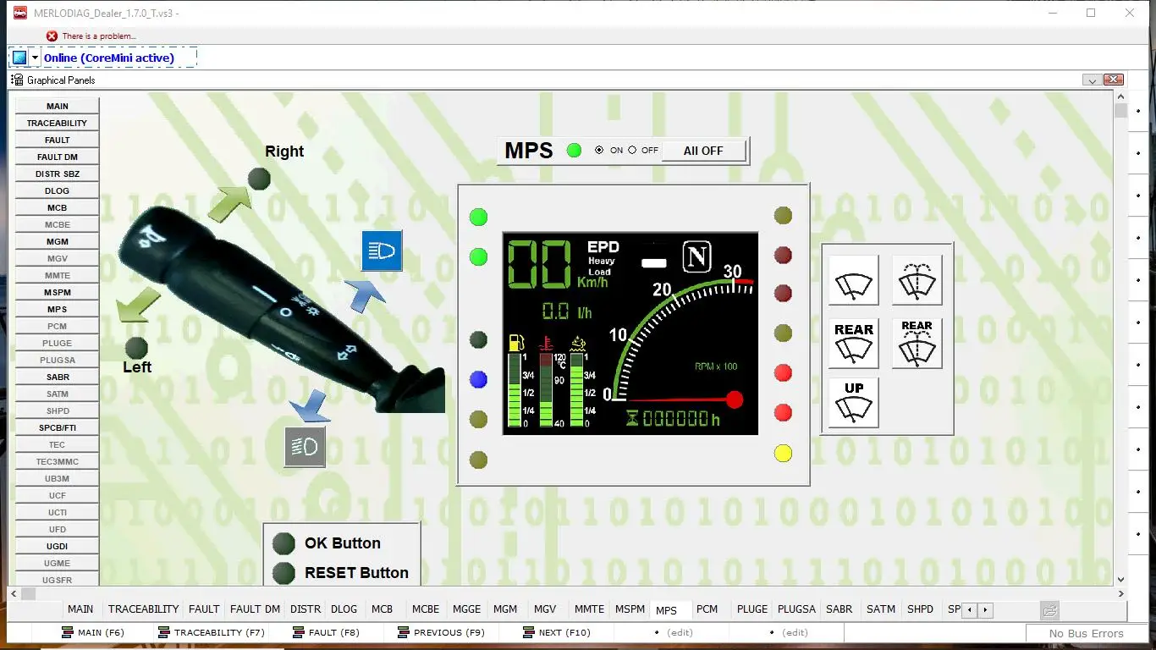Switch to the PCM bottom tab
Screen dimensions: 1156x650
[707, 609]
